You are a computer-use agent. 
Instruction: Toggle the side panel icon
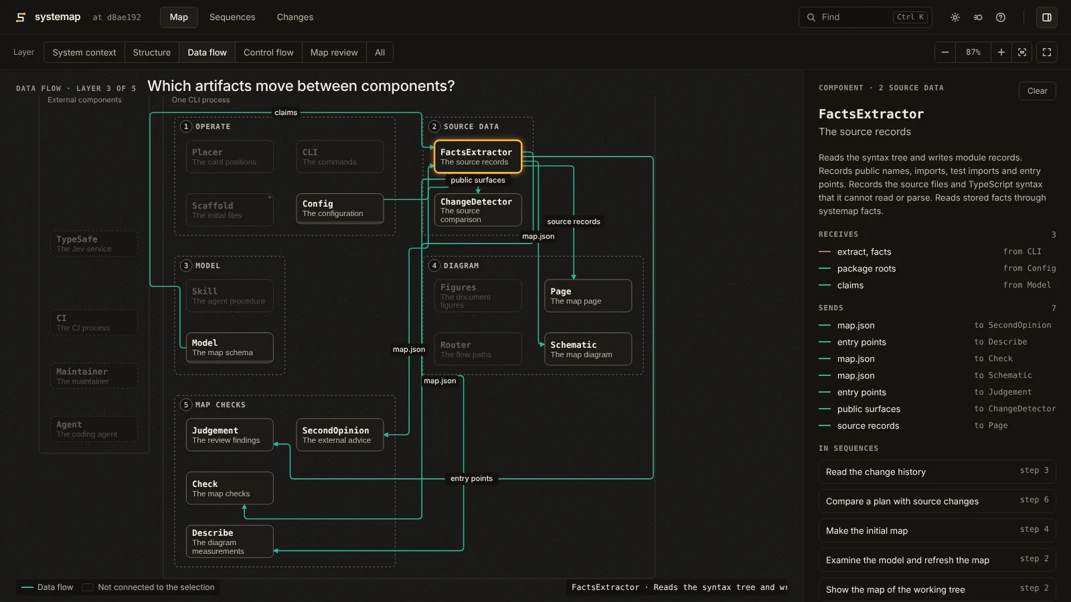pos(1047,17)
